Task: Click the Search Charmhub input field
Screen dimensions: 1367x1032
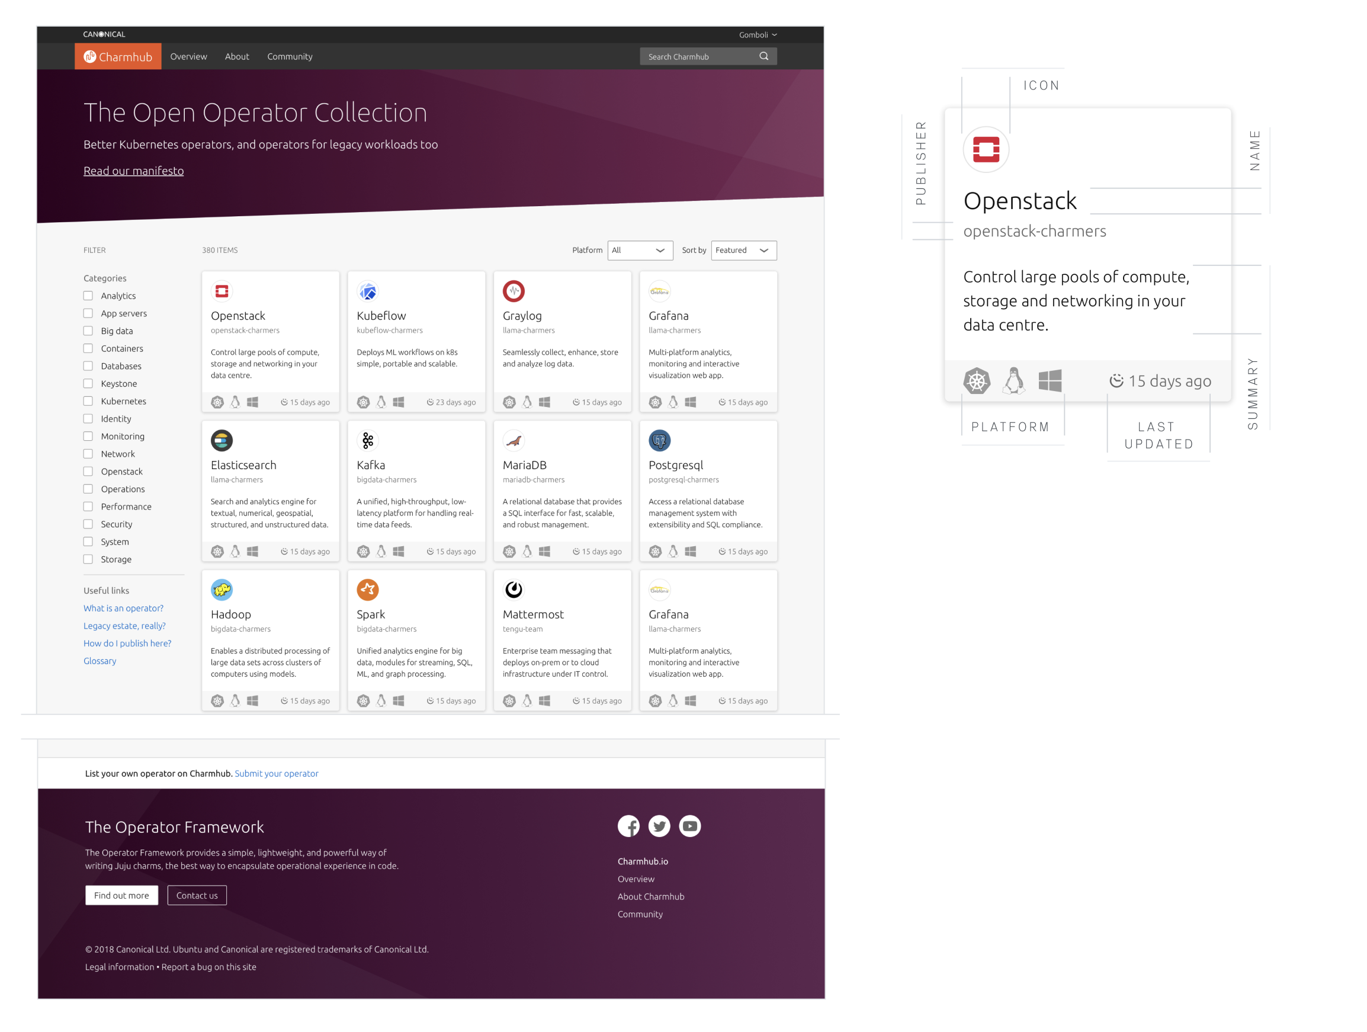Action: [708, 56]
